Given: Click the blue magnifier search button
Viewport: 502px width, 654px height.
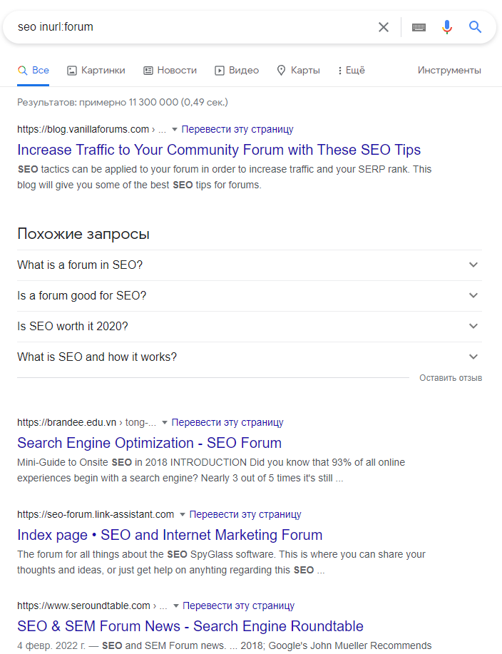Looking at the screenshot, I should 475,27.
